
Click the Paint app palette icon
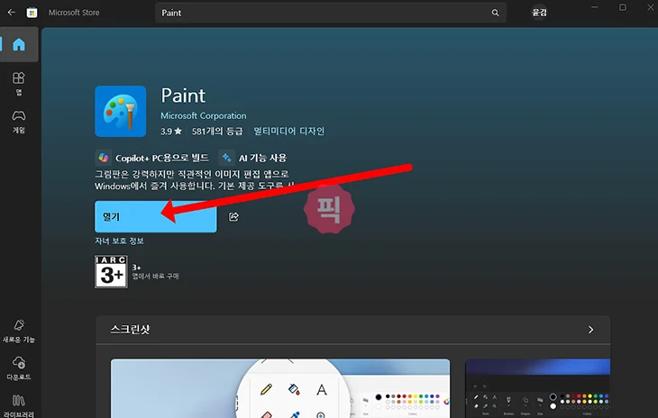point(121,112)
